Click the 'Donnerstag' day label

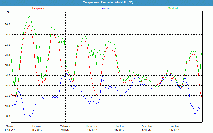(x=92, y=126)
